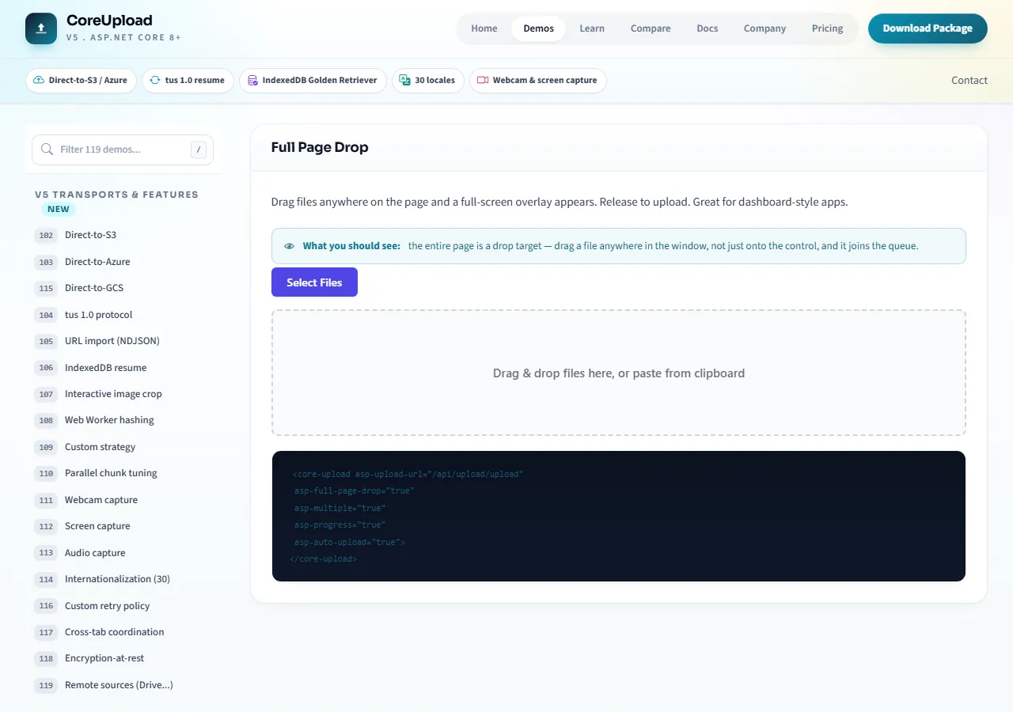The width and height of the screenshot is (1013, 712).
Task: Select the Interactive image crop demo
Action: (x=123, y=394)
